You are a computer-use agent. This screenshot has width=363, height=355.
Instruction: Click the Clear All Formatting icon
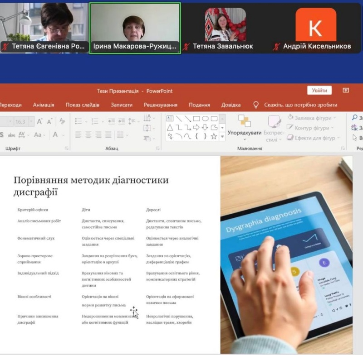click(x=62, y=121)
